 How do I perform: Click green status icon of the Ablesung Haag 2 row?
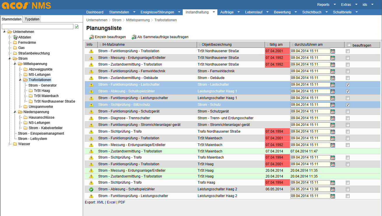click(91, 189)
